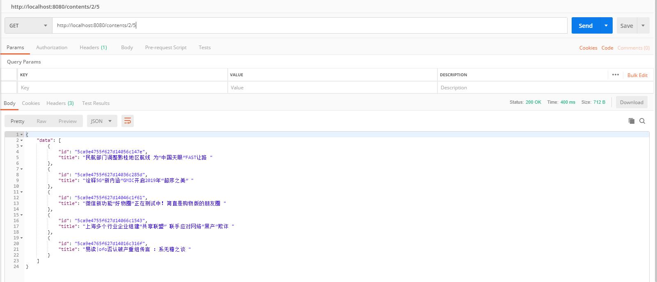Switch to the Authorization tab
Viewport: 657px width, 282px height.
click(x=52, y=48)
